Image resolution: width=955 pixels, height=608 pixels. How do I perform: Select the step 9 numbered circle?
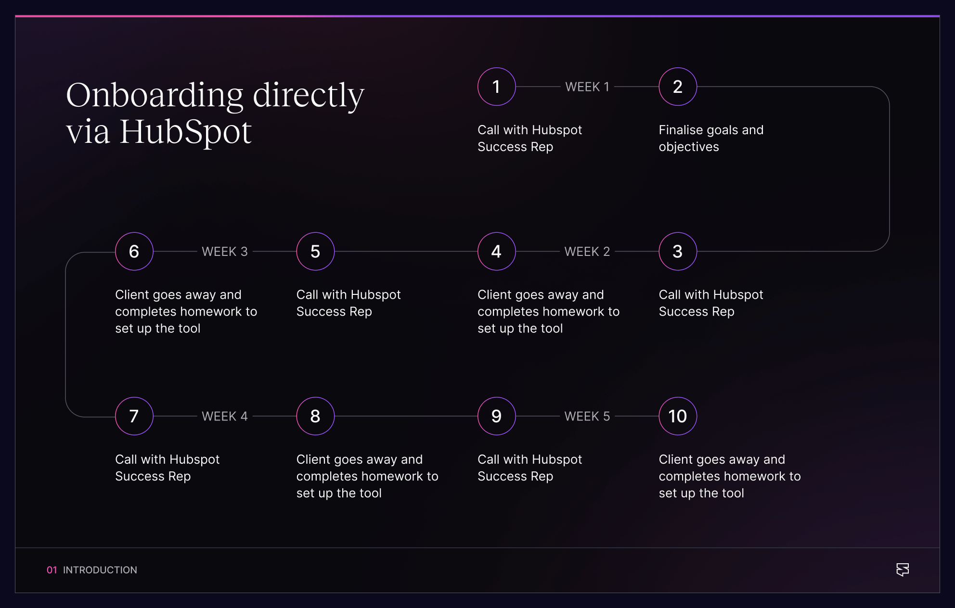click(496, 416)
